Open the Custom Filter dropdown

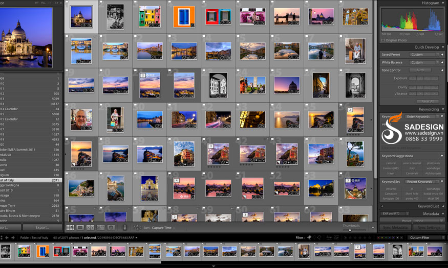coord(425,237)
